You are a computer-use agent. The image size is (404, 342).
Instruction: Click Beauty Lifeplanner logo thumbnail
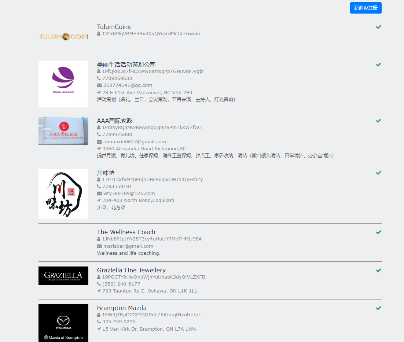[63, 84]
